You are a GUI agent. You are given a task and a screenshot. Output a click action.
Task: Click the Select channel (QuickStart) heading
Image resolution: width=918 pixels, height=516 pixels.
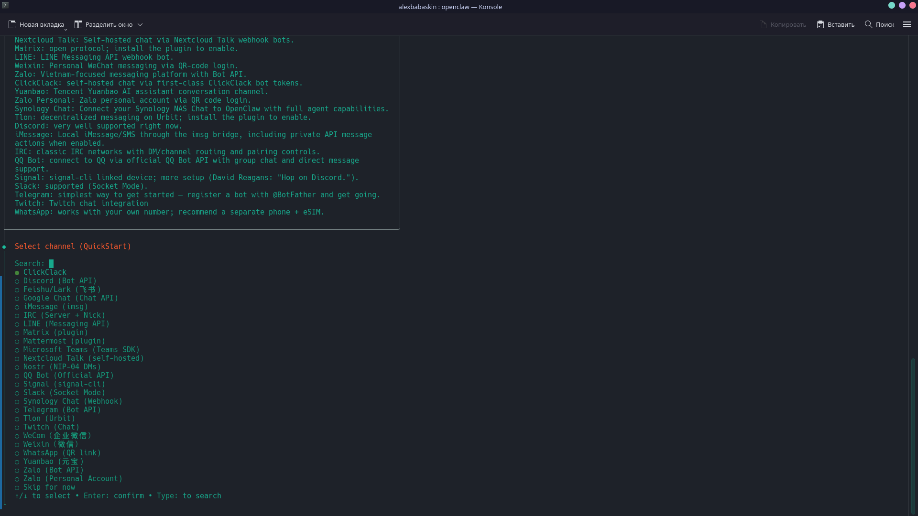pyautogui.click(x=73, y=247)
